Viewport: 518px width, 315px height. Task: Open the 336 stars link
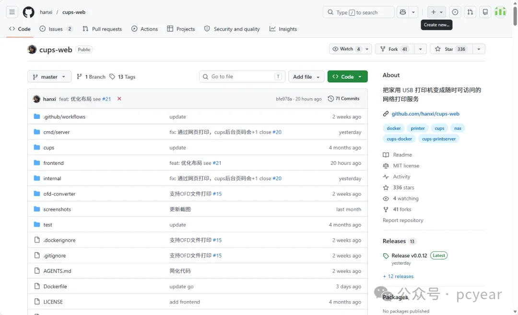point(399,187)
